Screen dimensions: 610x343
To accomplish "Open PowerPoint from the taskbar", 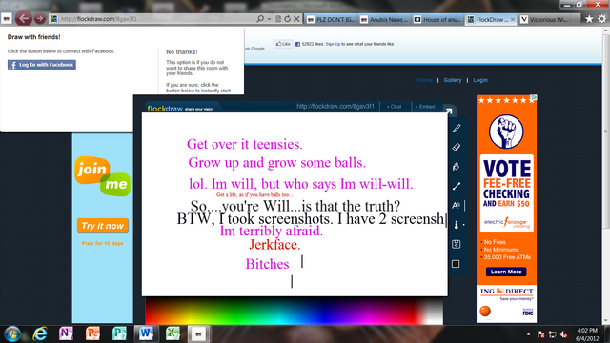I will [x=92, y=333].
